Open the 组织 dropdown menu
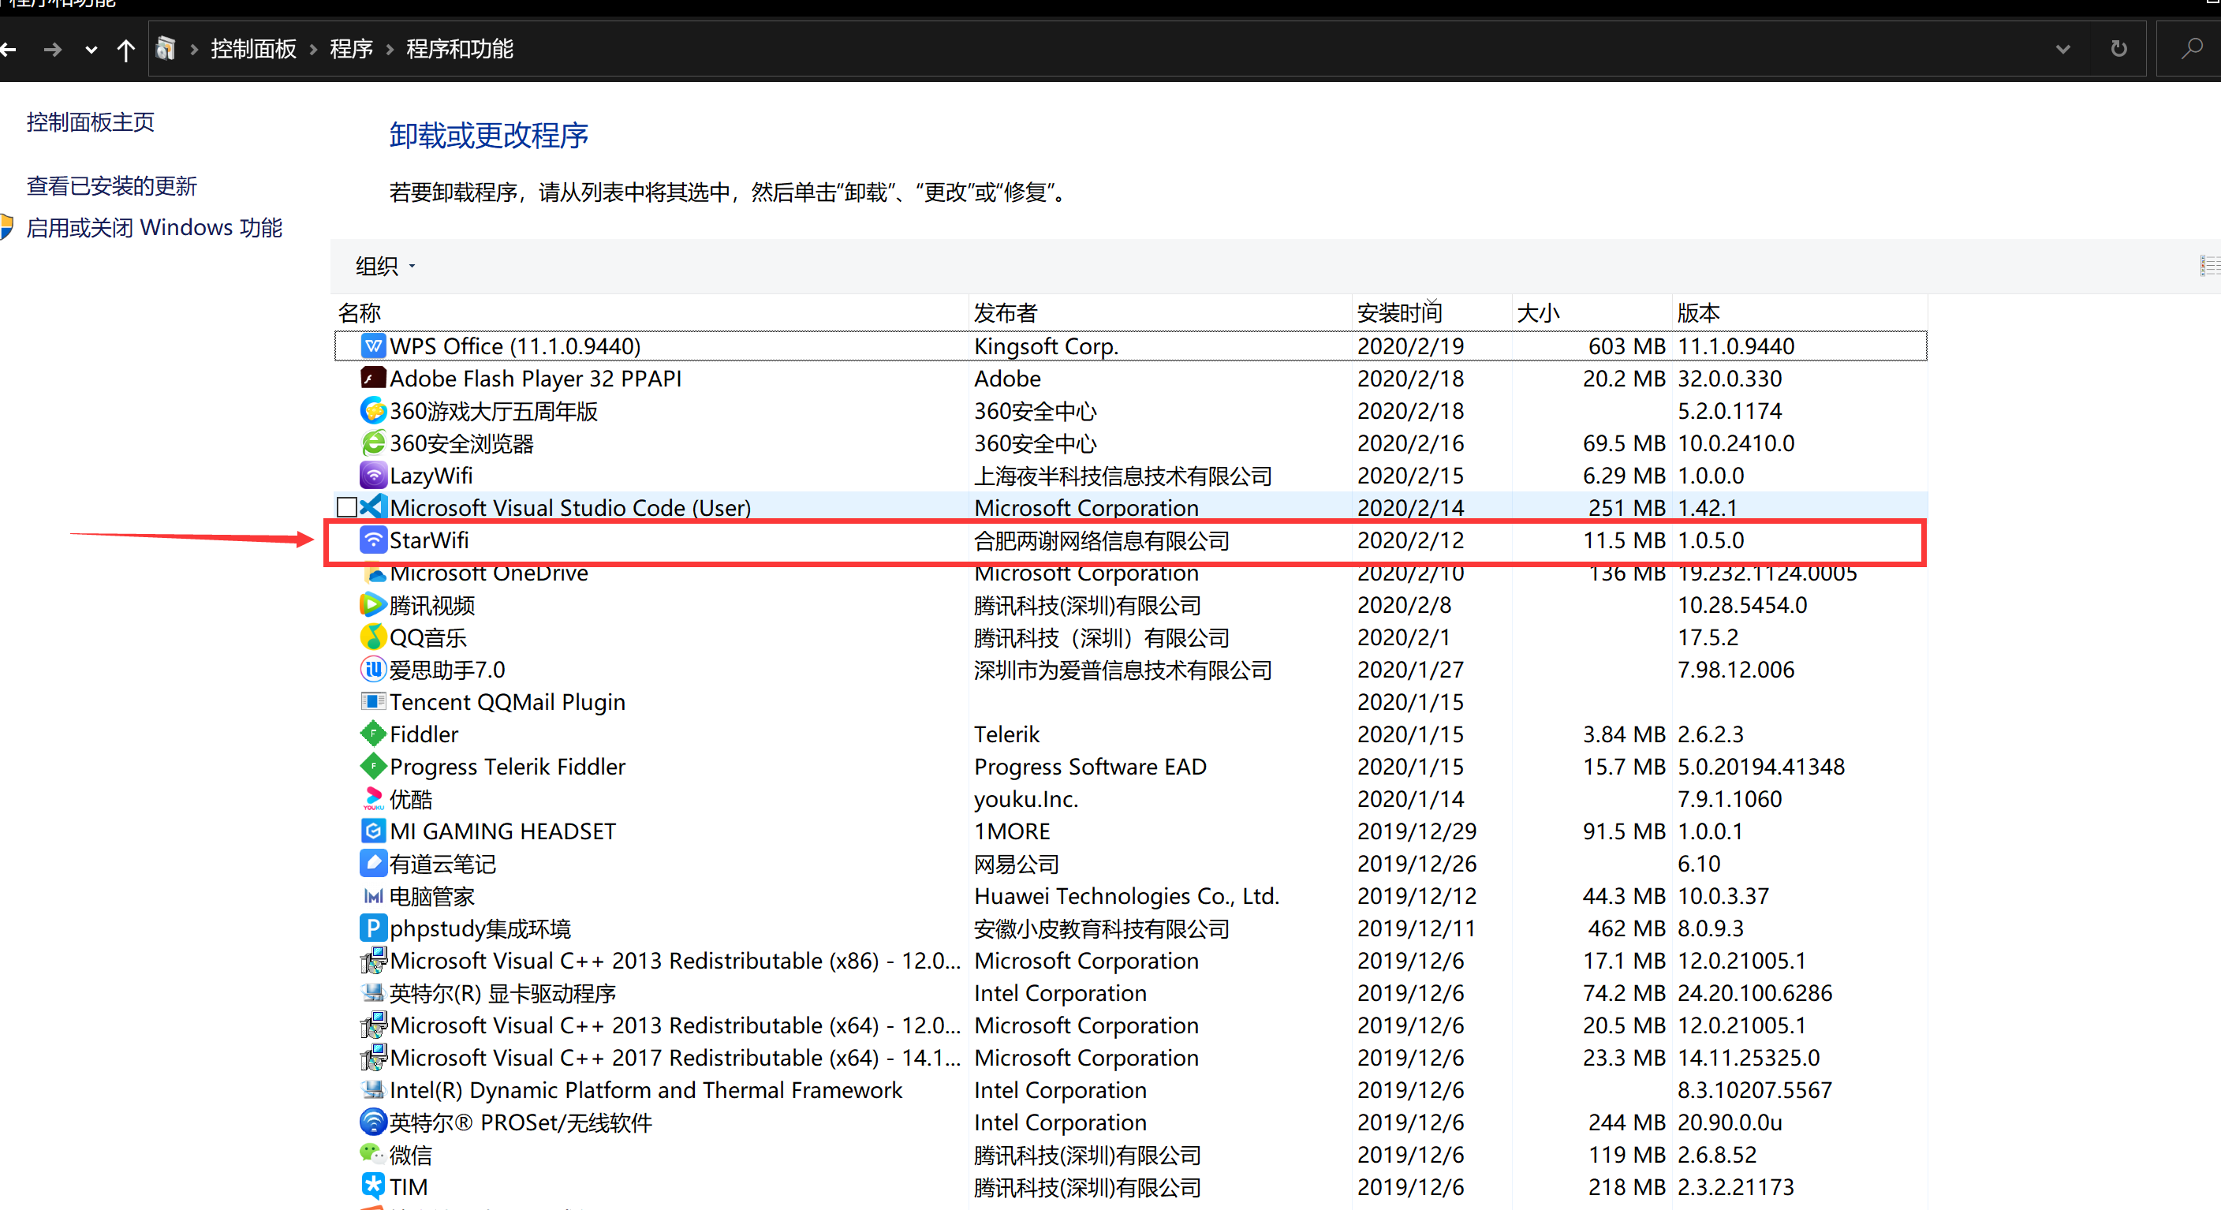 coord(386,266)
